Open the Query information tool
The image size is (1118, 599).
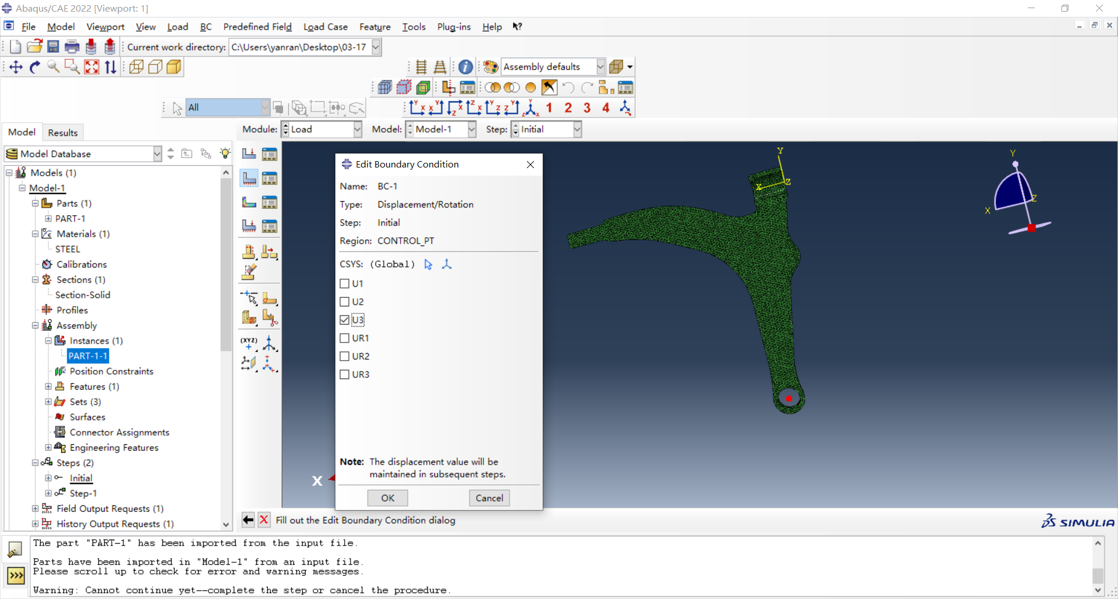coord(465,67)
